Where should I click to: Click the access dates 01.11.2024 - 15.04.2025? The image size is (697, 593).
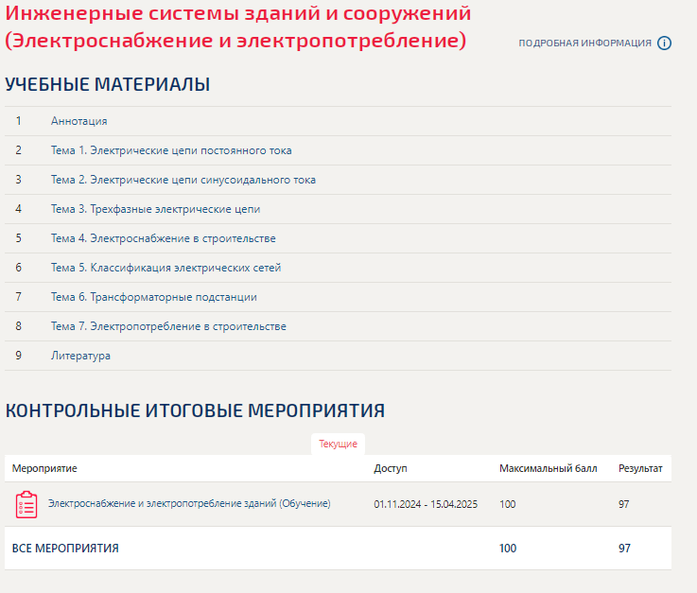coord(426,504)
